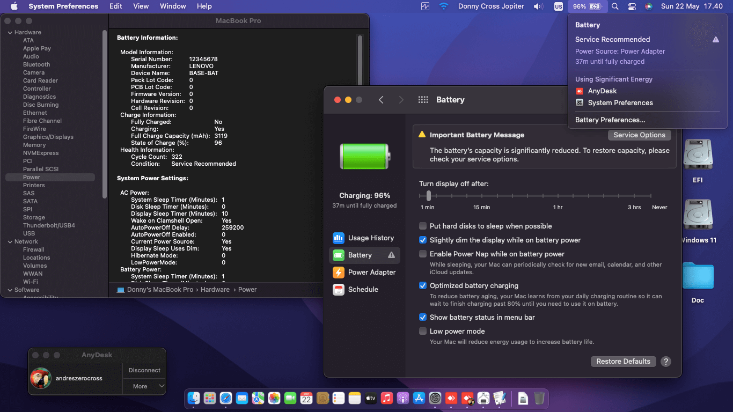Select Wi-Fi in the Network section

[x=31, y=282]
